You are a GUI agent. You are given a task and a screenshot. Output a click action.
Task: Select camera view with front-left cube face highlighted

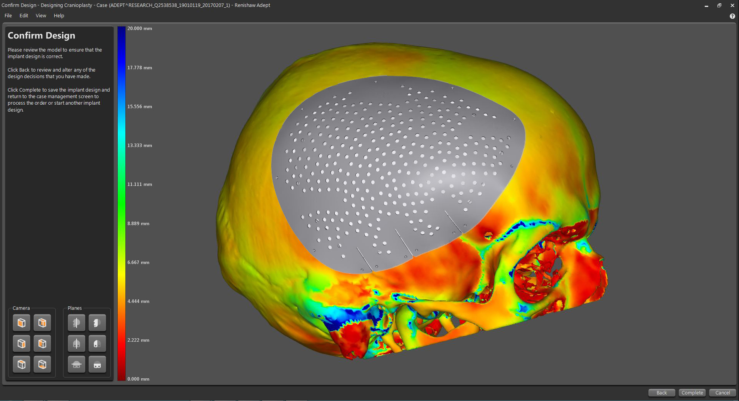point(22,323)
